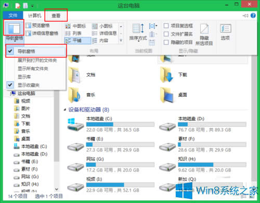Image resolution: width=260 pixels, height=203 pixels.
Task: Select 桌面 in the navigation tree
Action: coord(25,139)
